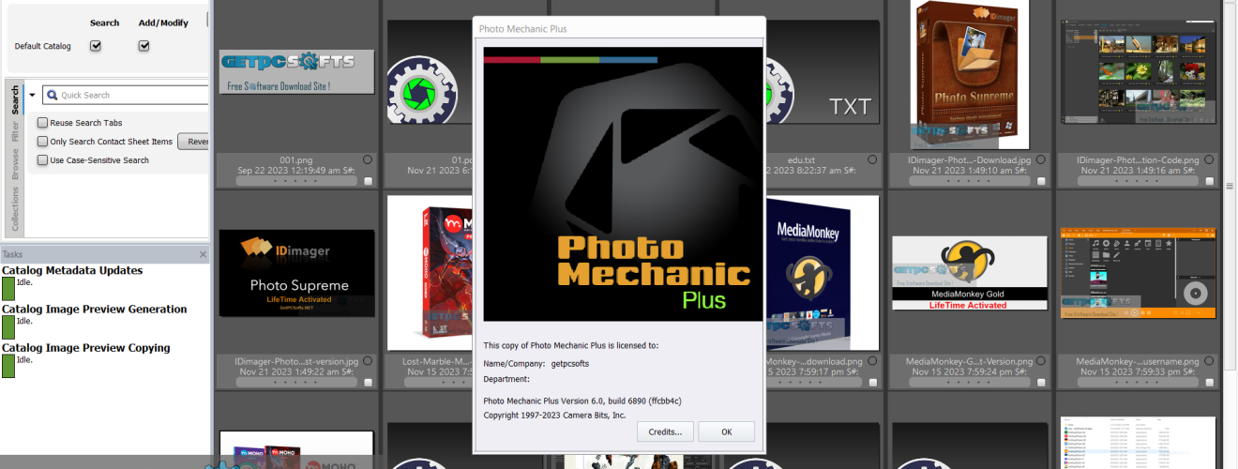
Task: Tag MediaMonkey-...username.png using its checkbox
Action: tap(1211, 382)
